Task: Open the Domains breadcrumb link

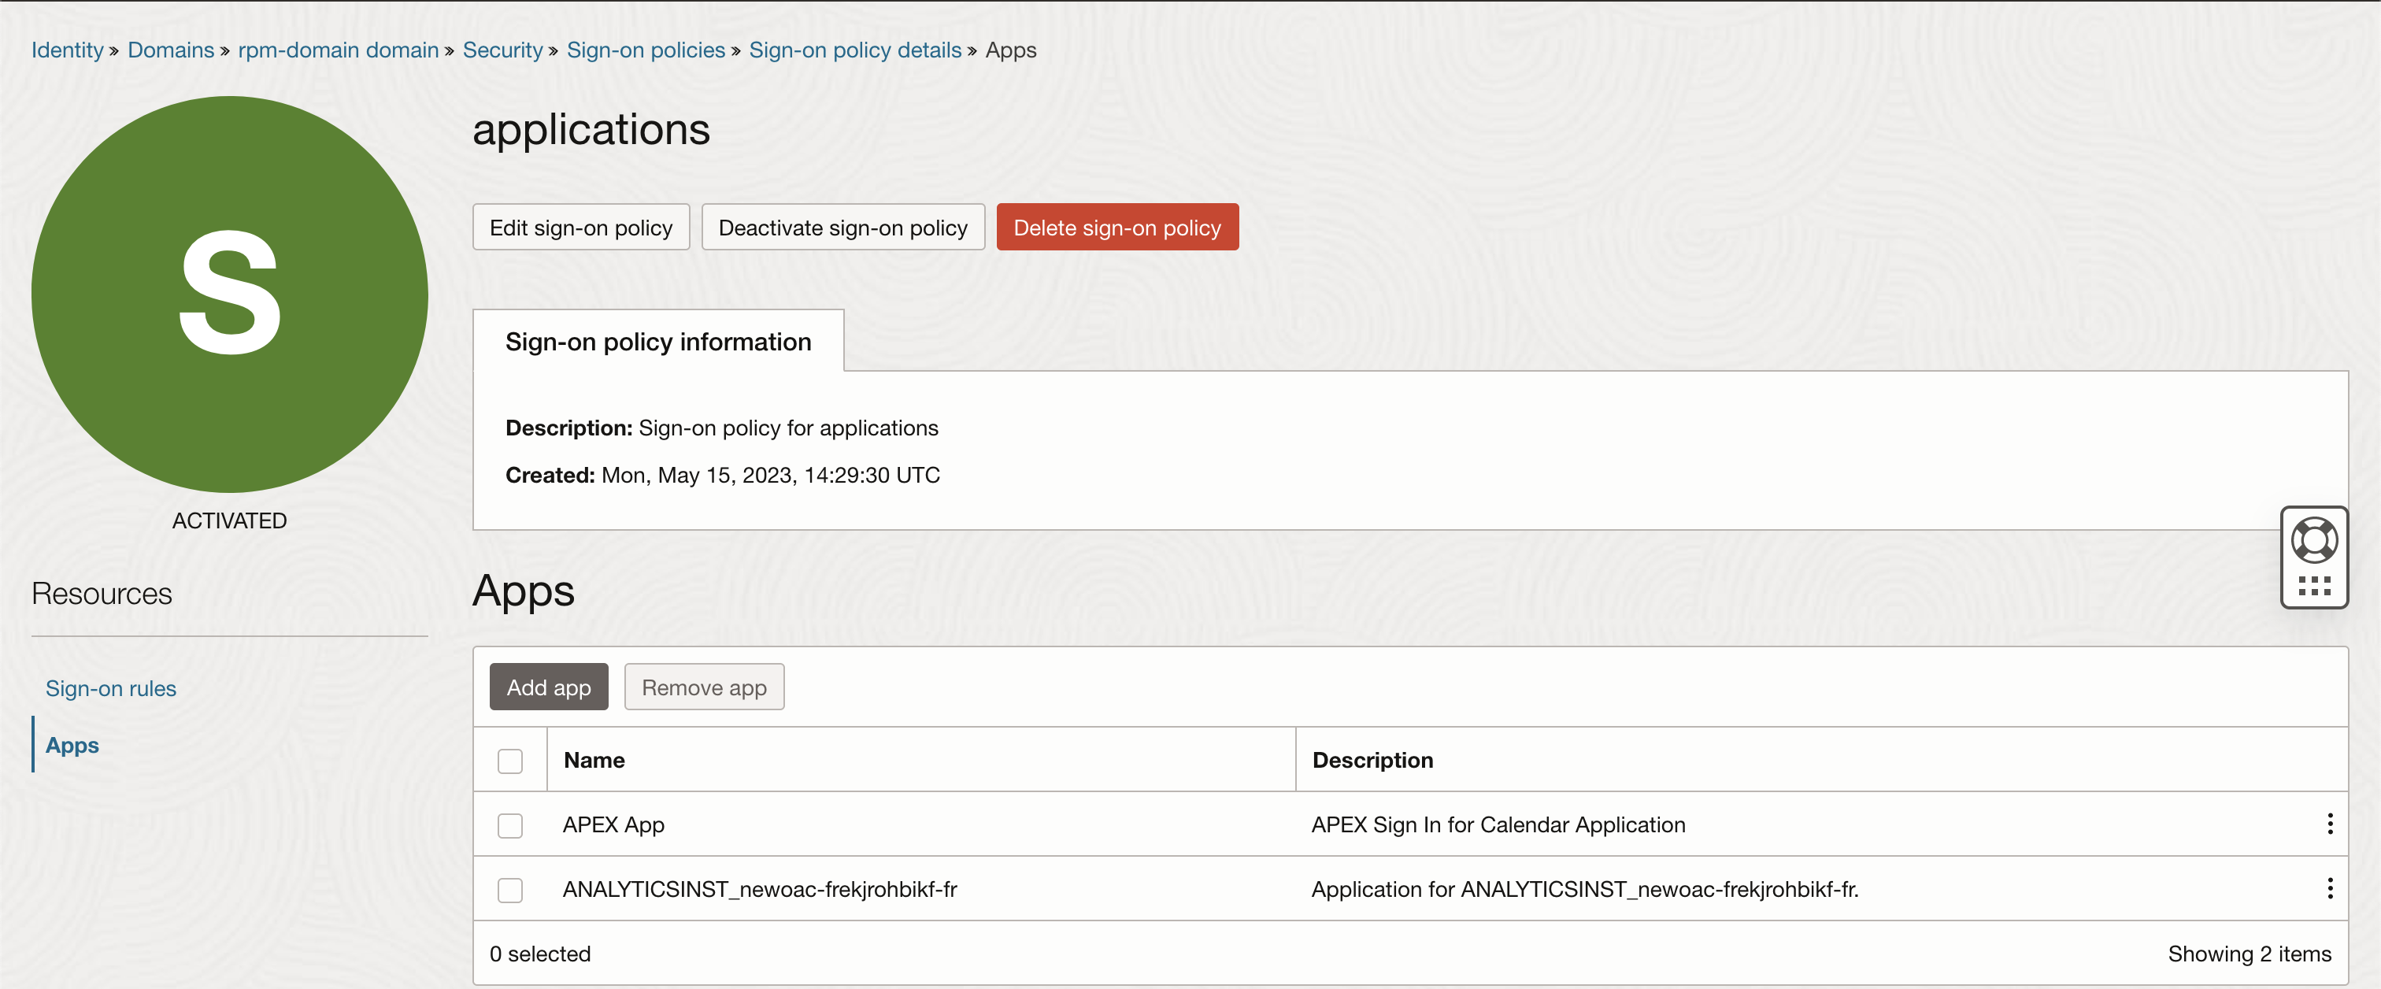Action: 171,50
